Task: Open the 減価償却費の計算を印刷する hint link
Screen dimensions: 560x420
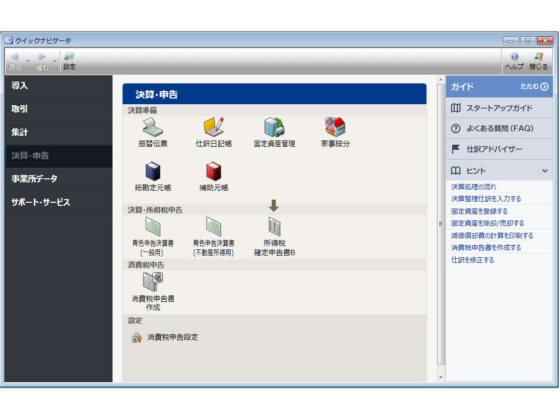Action: click(x=492, y=235)
